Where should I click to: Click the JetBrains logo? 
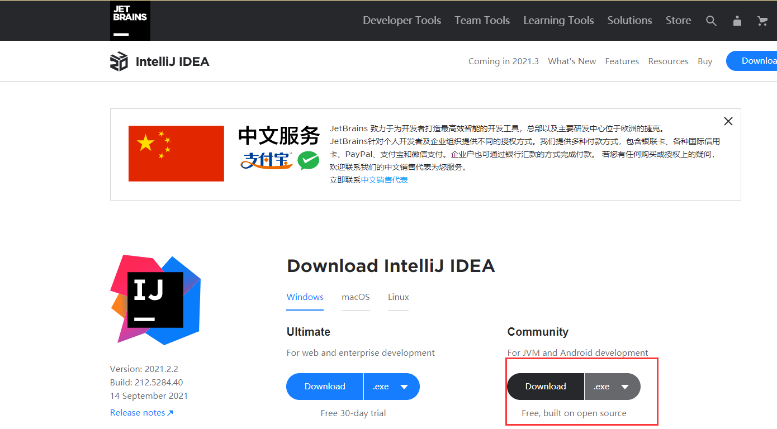click(130, 21)
